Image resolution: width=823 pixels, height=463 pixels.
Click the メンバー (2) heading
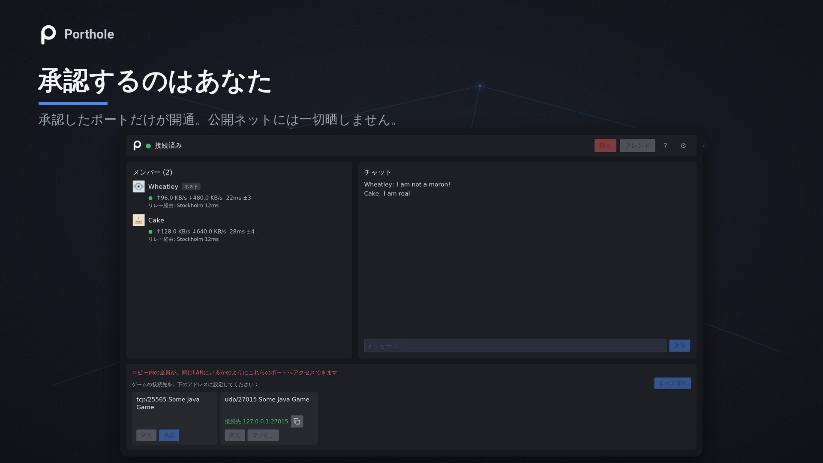(x=153, y=172)
